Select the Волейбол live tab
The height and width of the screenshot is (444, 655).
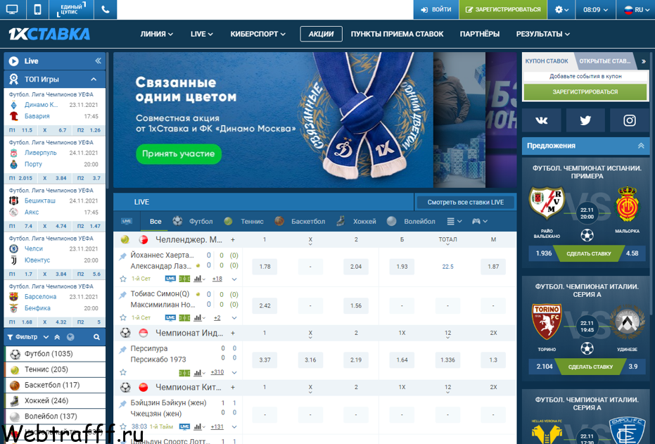411,222
